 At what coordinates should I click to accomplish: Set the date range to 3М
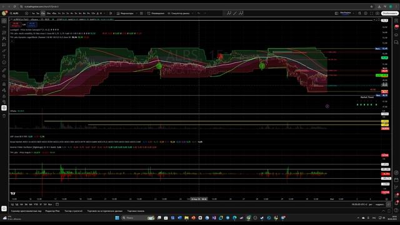pyautogui.click(x=26, y=204)
